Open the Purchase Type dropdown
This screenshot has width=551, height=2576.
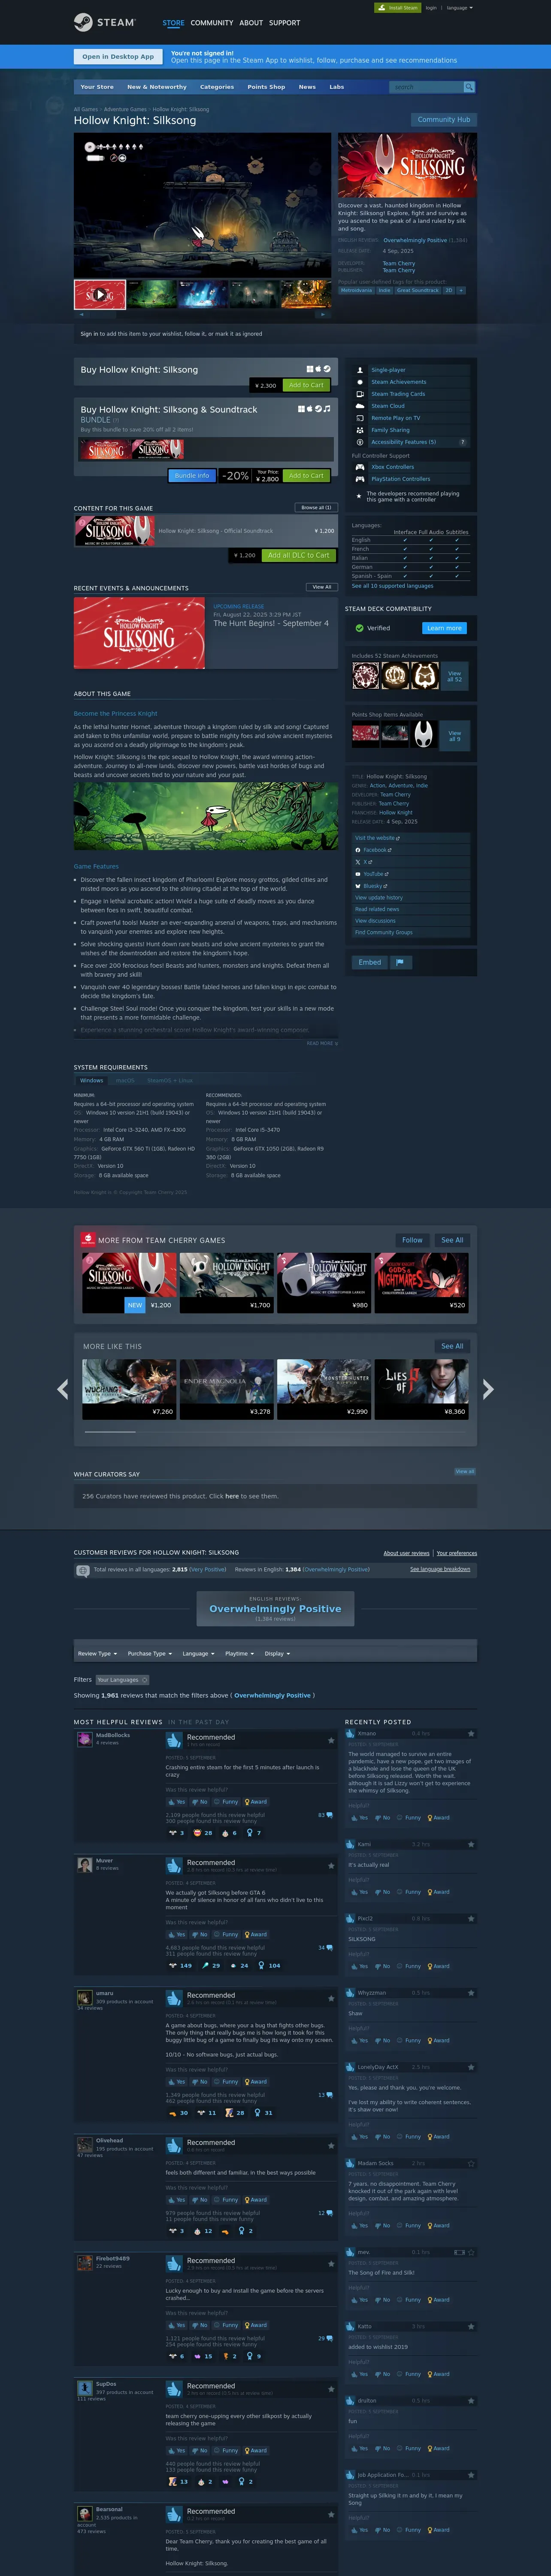coord(150,1654)
